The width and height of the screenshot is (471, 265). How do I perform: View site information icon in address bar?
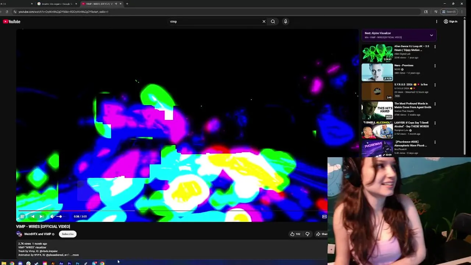(15, 12)
